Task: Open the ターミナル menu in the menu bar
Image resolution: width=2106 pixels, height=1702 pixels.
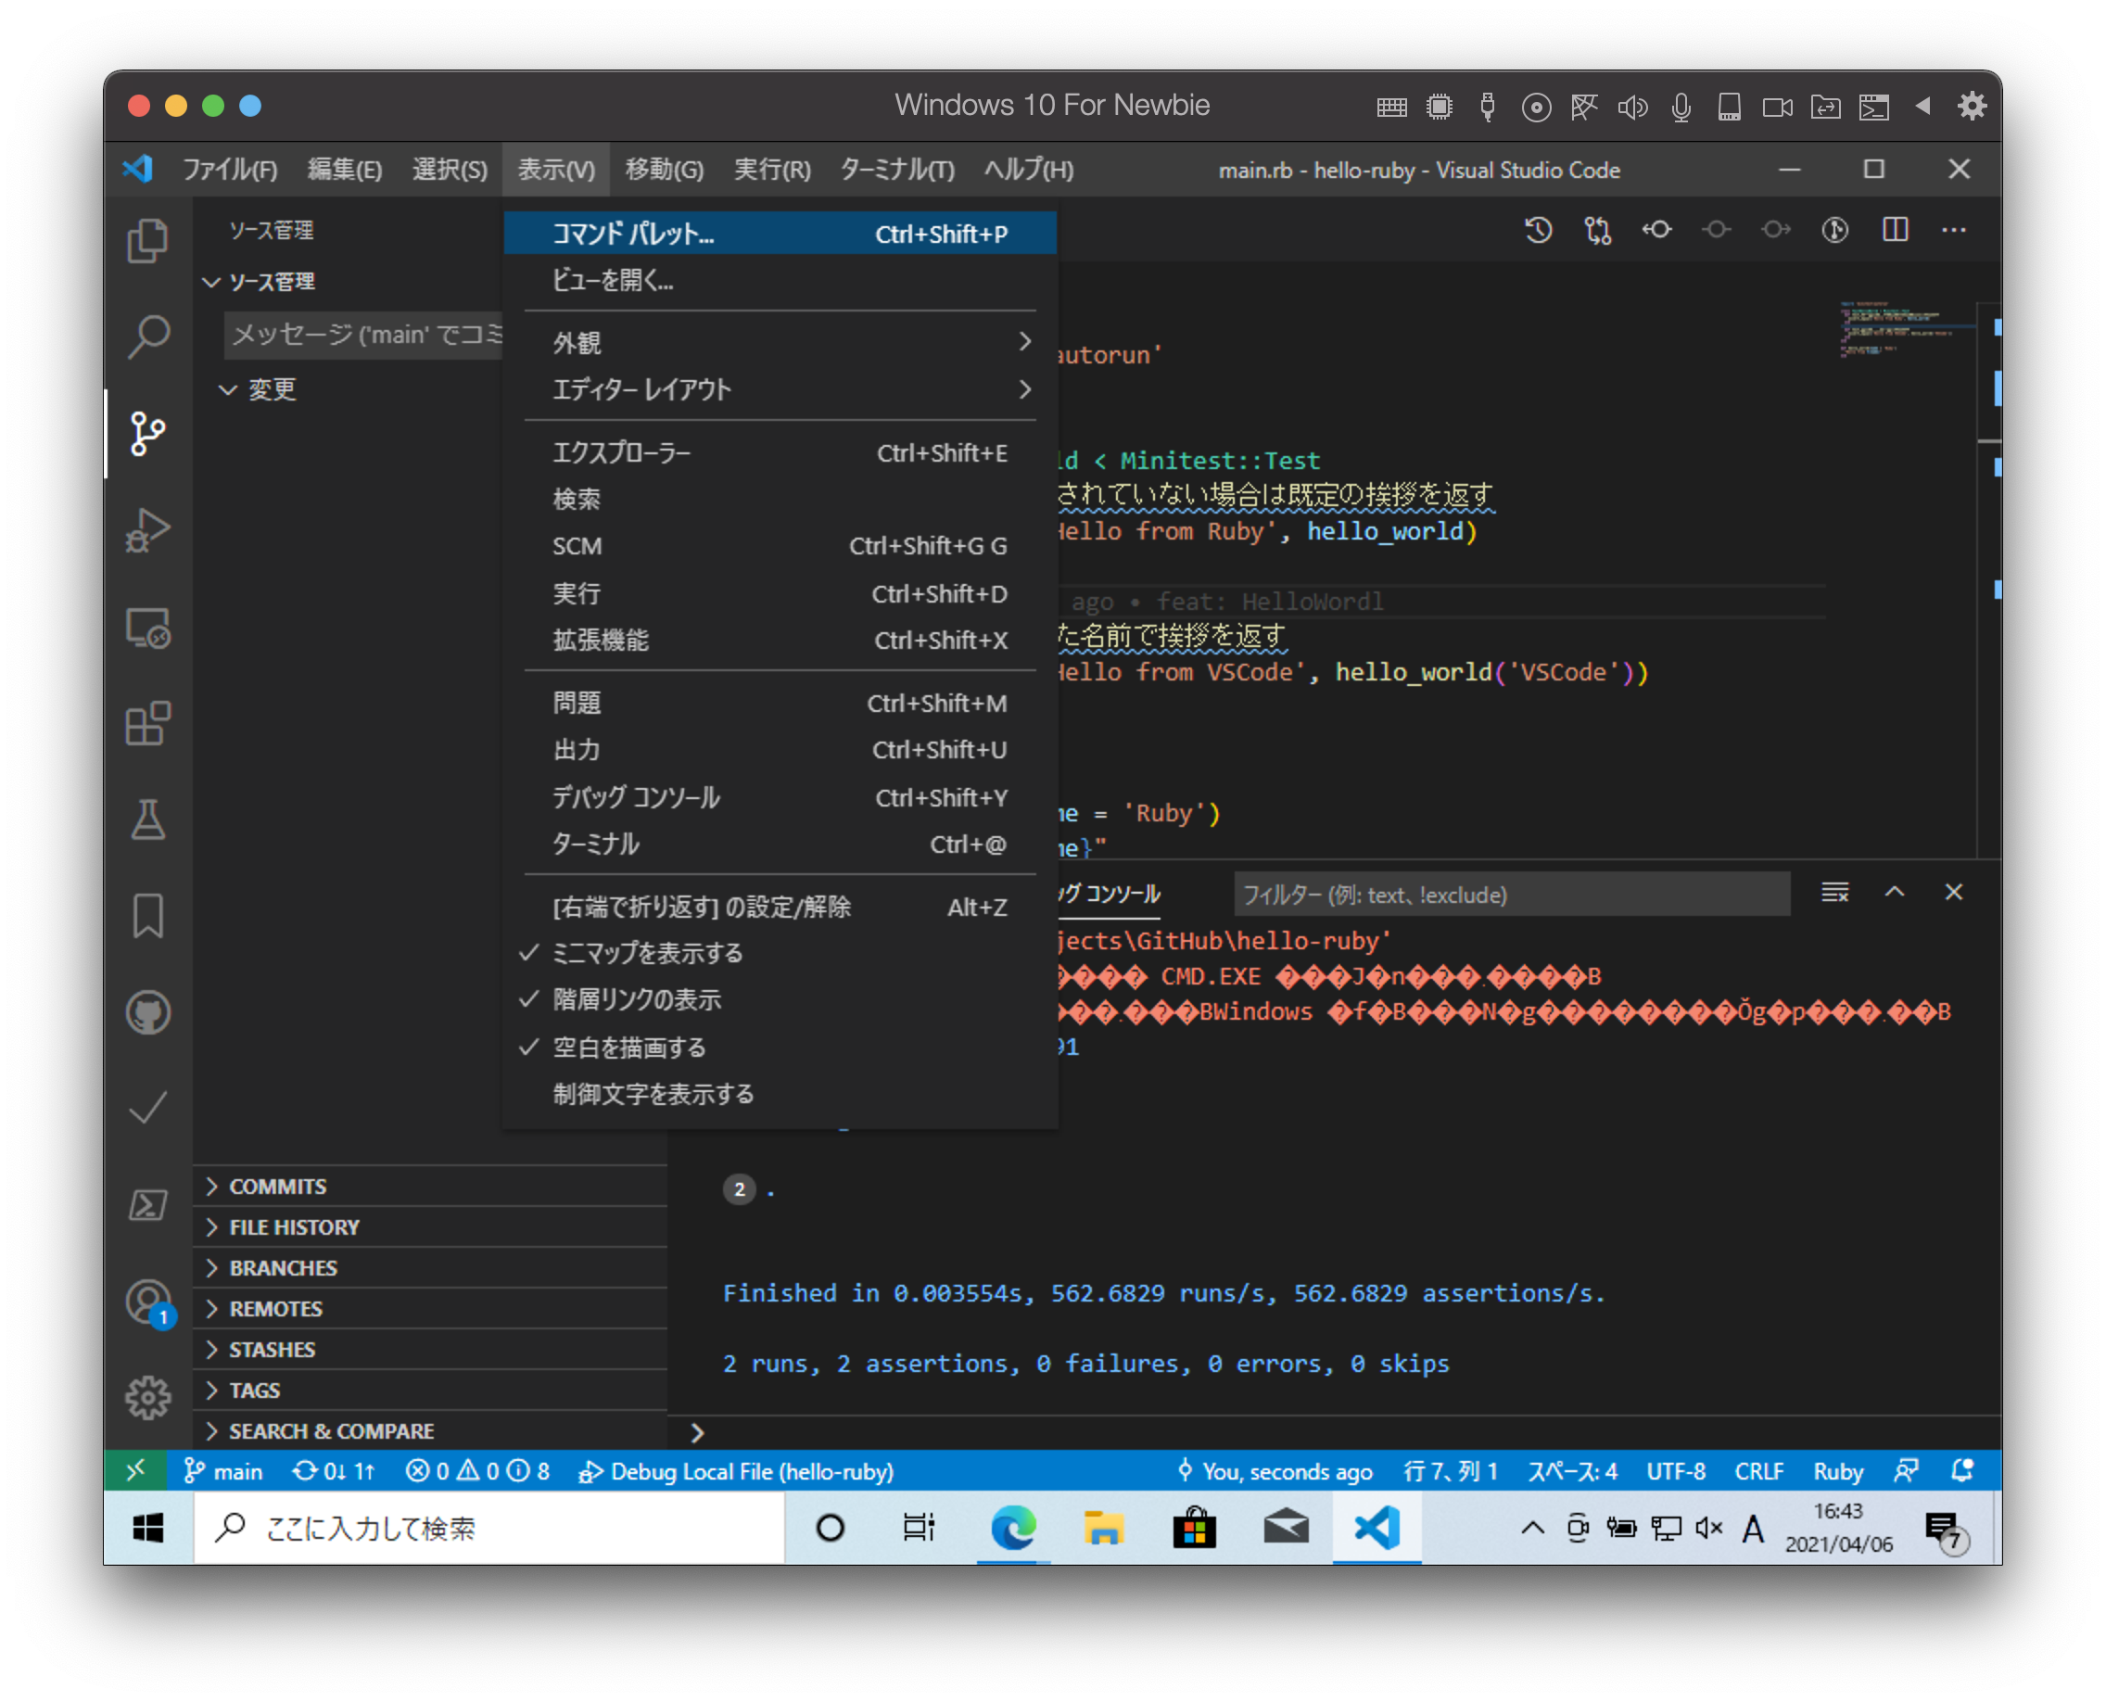Action: pyautogui.click(x=895, y=169)
